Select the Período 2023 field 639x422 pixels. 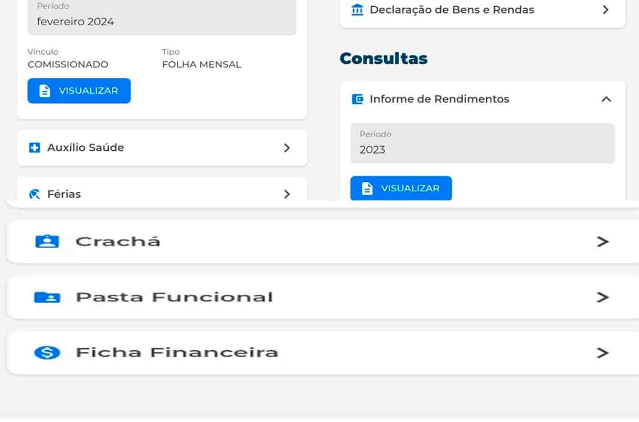click(x=483, y=143)
